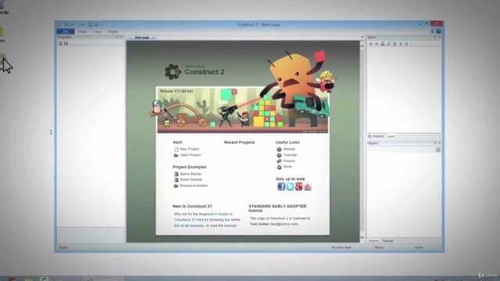Click New Project on the start page
The height and width of the screenshot is (281, 500).
(x=189, y=149)
